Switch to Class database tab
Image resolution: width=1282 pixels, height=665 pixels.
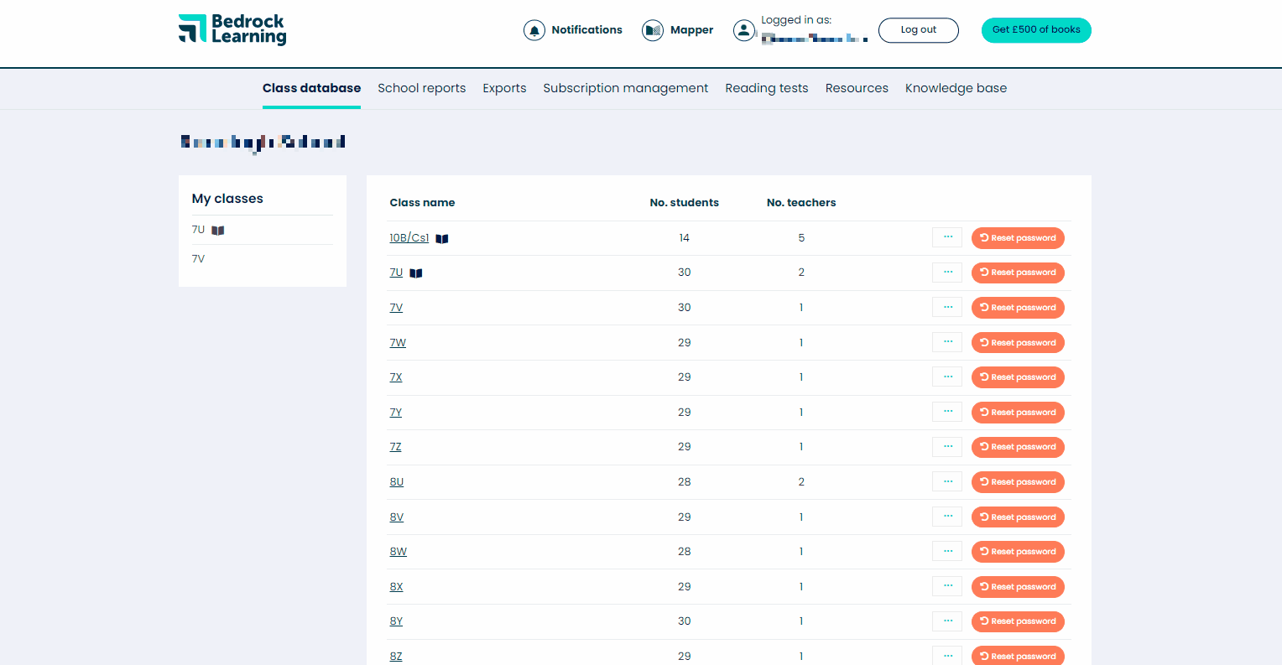click(x=311, y=88)
